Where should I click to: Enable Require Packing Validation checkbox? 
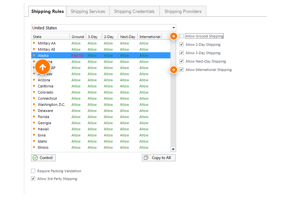click(x=33, y=171)
